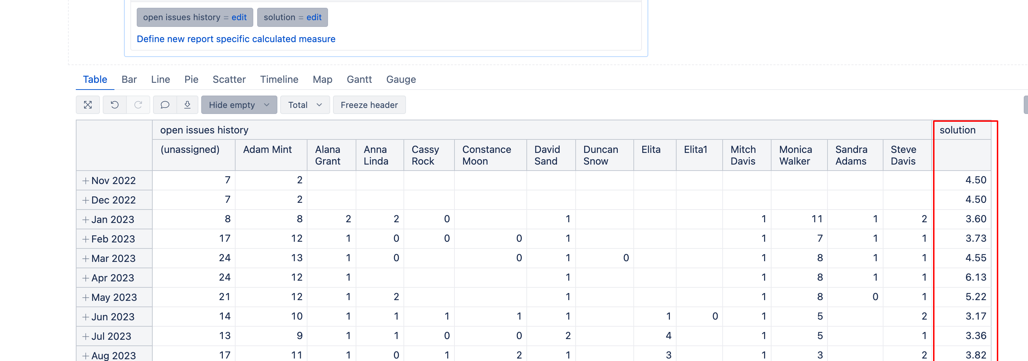Expand the Jul 2023 row
The image size is (1028, 361).
tap(85, 336)
